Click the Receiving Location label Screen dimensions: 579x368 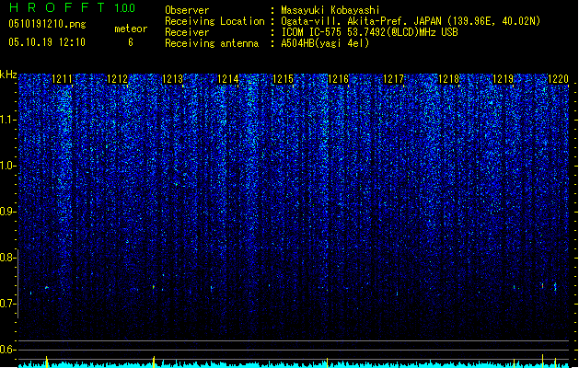[x=214, y=21]
